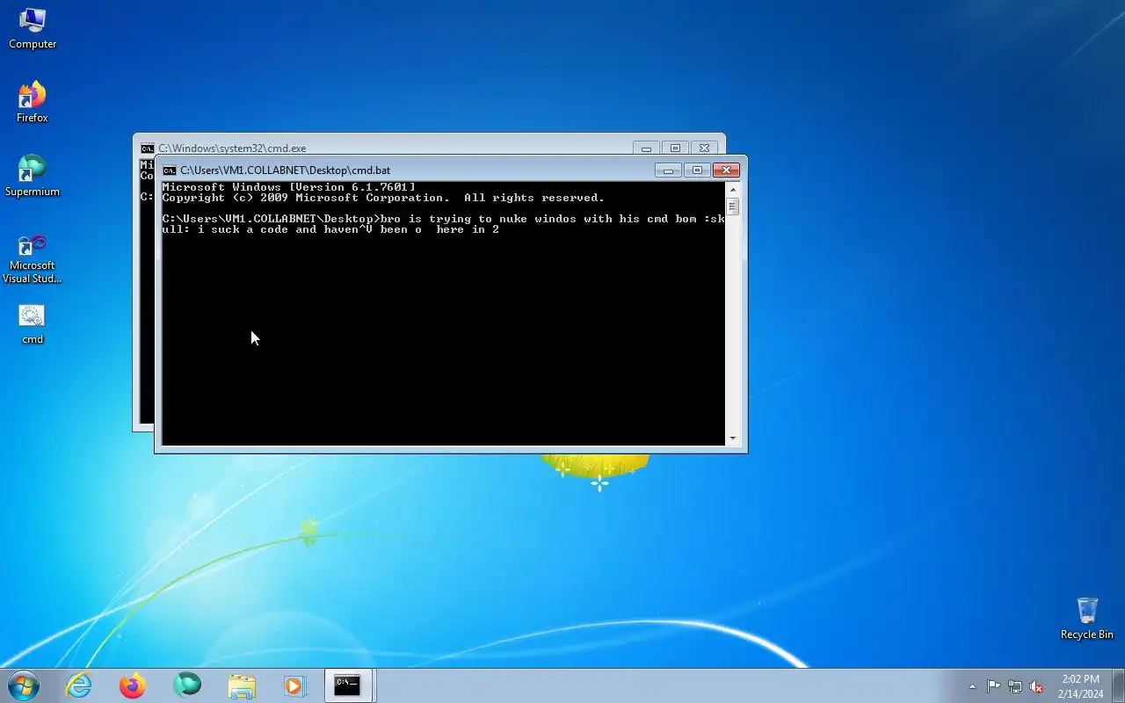
Task: Open the clock showing 2:02 PM
Action: 1080,686
